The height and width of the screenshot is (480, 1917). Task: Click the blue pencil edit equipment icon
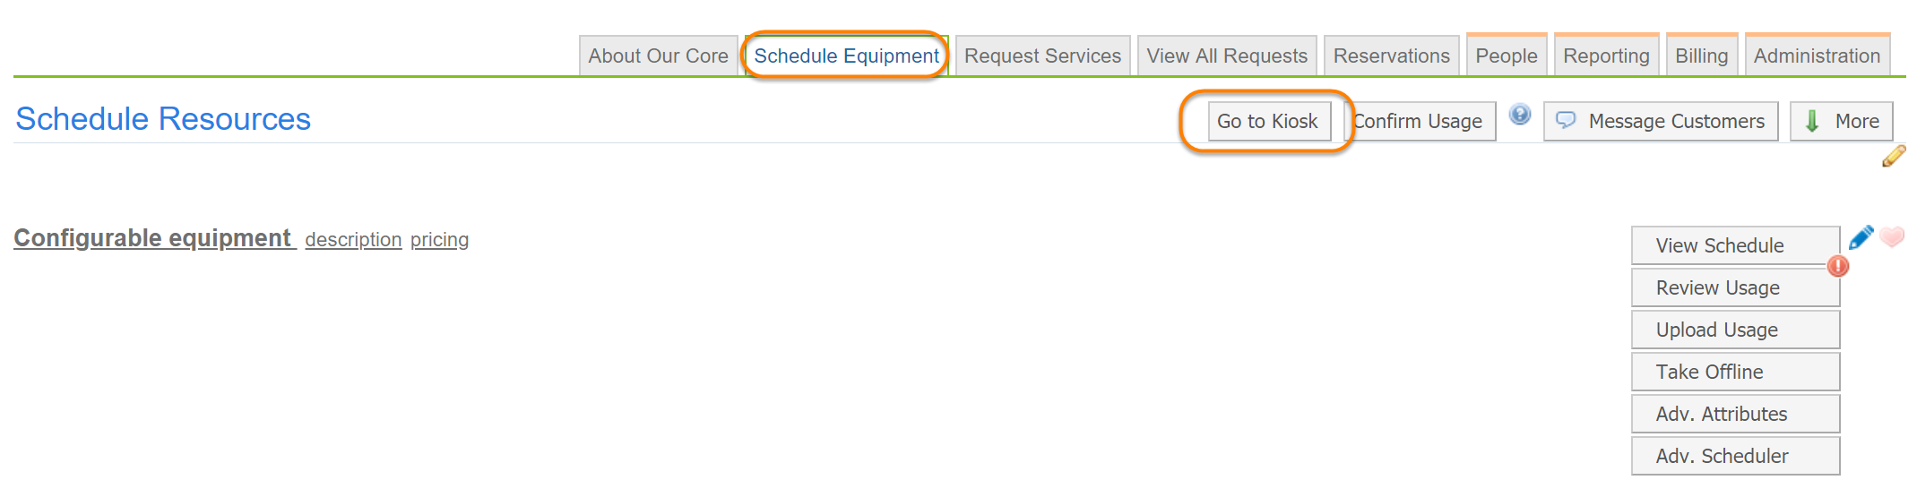(x=1861, y=237)
